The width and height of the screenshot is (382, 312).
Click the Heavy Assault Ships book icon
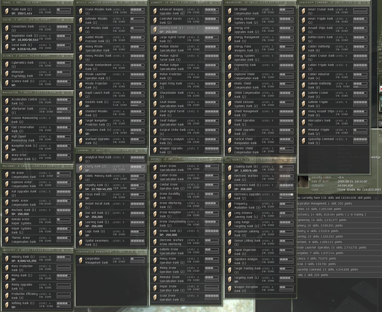click(304, 113)
